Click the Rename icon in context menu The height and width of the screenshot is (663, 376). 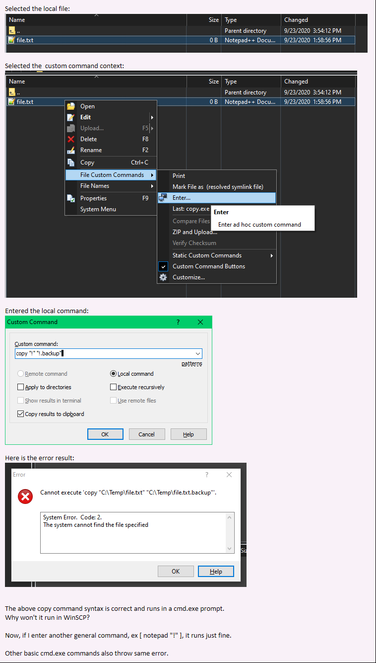click(70, 150)
